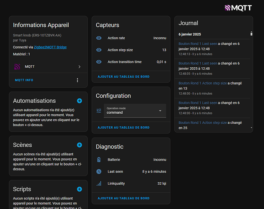Click the Last seen clock icon

pyautogui.click(x=99, y=171)
